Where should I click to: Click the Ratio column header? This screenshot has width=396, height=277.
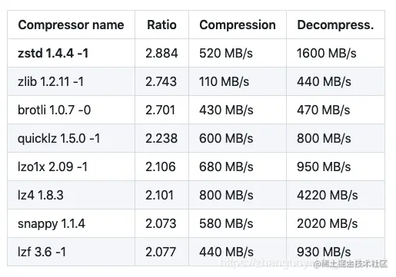pyautogui.click(x=161, y=25)
